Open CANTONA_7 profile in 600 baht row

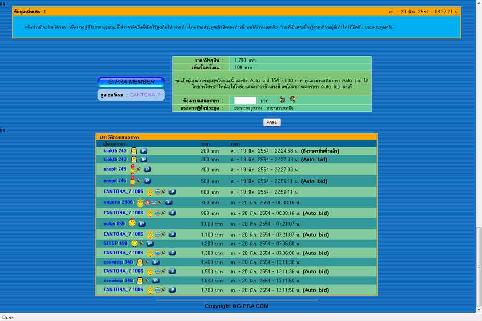[x=118, y=191]
